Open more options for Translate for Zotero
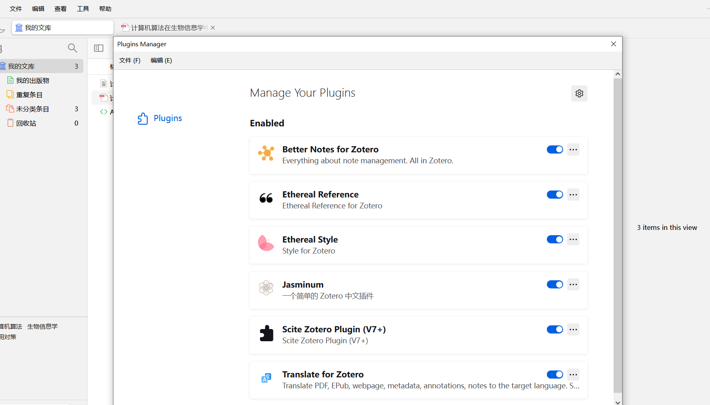The width and height of the screenshot is (710, 405). [x=573, y=375]
